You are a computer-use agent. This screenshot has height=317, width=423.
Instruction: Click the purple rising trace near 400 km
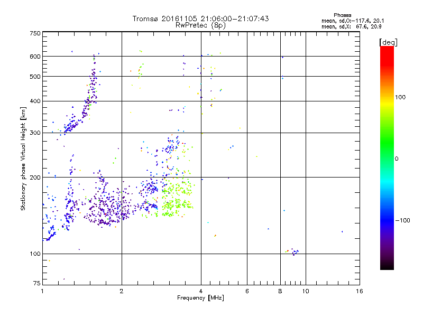click(90, 101)
